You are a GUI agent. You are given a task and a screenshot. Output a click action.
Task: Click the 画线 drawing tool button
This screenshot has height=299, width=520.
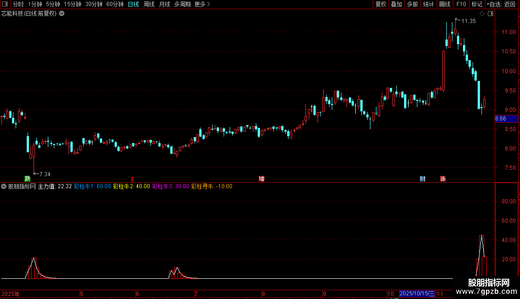445,4
